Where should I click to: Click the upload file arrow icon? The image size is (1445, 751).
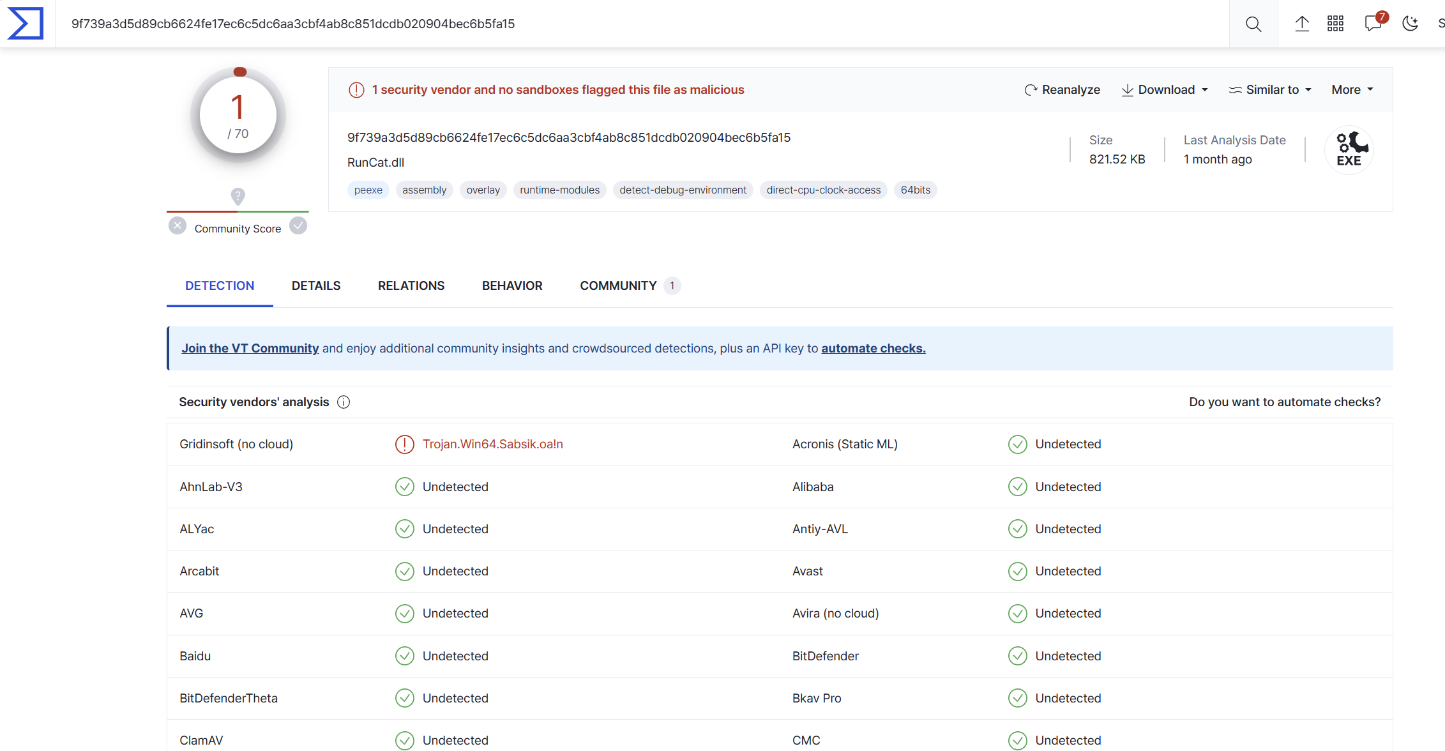pos(1302,24)
